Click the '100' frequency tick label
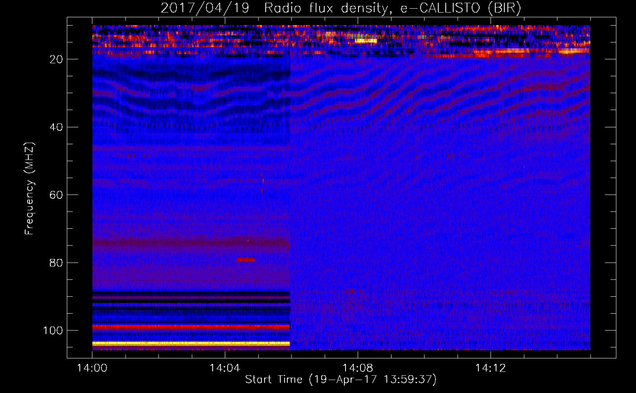This screenshot has width=636, height=393. 53,331
